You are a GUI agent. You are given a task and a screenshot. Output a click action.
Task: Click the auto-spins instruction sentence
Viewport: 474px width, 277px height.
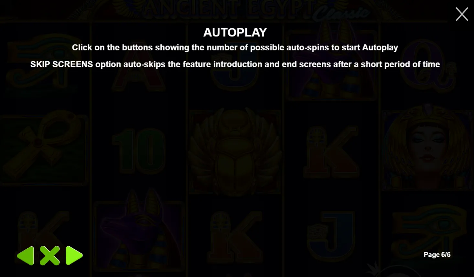235,47
